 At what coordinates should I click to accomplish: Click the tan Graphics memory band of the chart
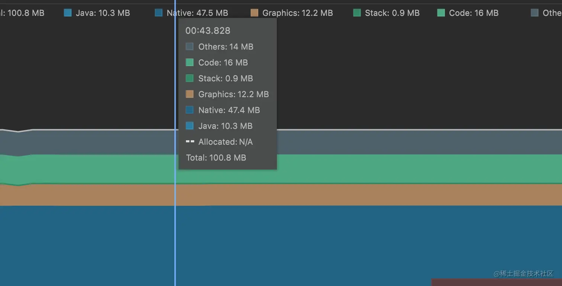tap(281, 195)
